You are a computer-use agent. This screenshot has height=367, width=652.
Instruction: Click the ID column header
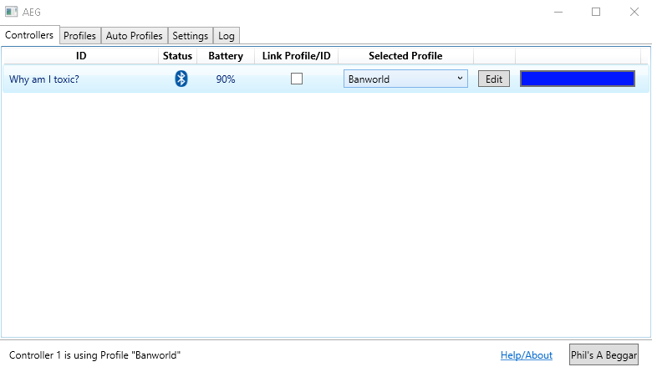pos(81,56)
